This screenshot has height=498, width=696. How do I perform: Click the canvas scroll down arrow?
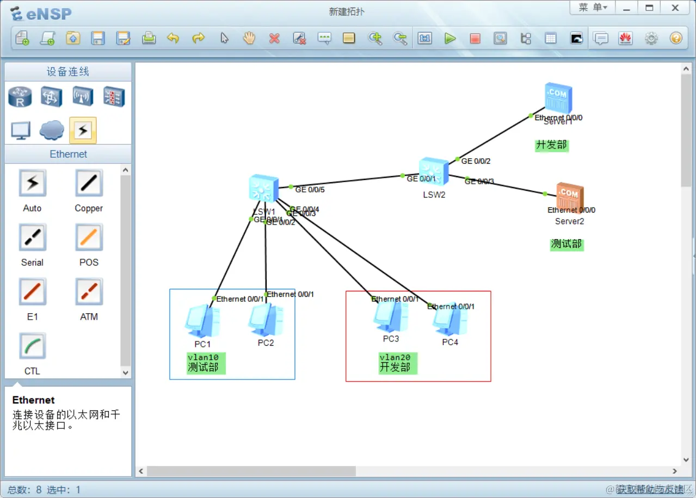(686, 460)
